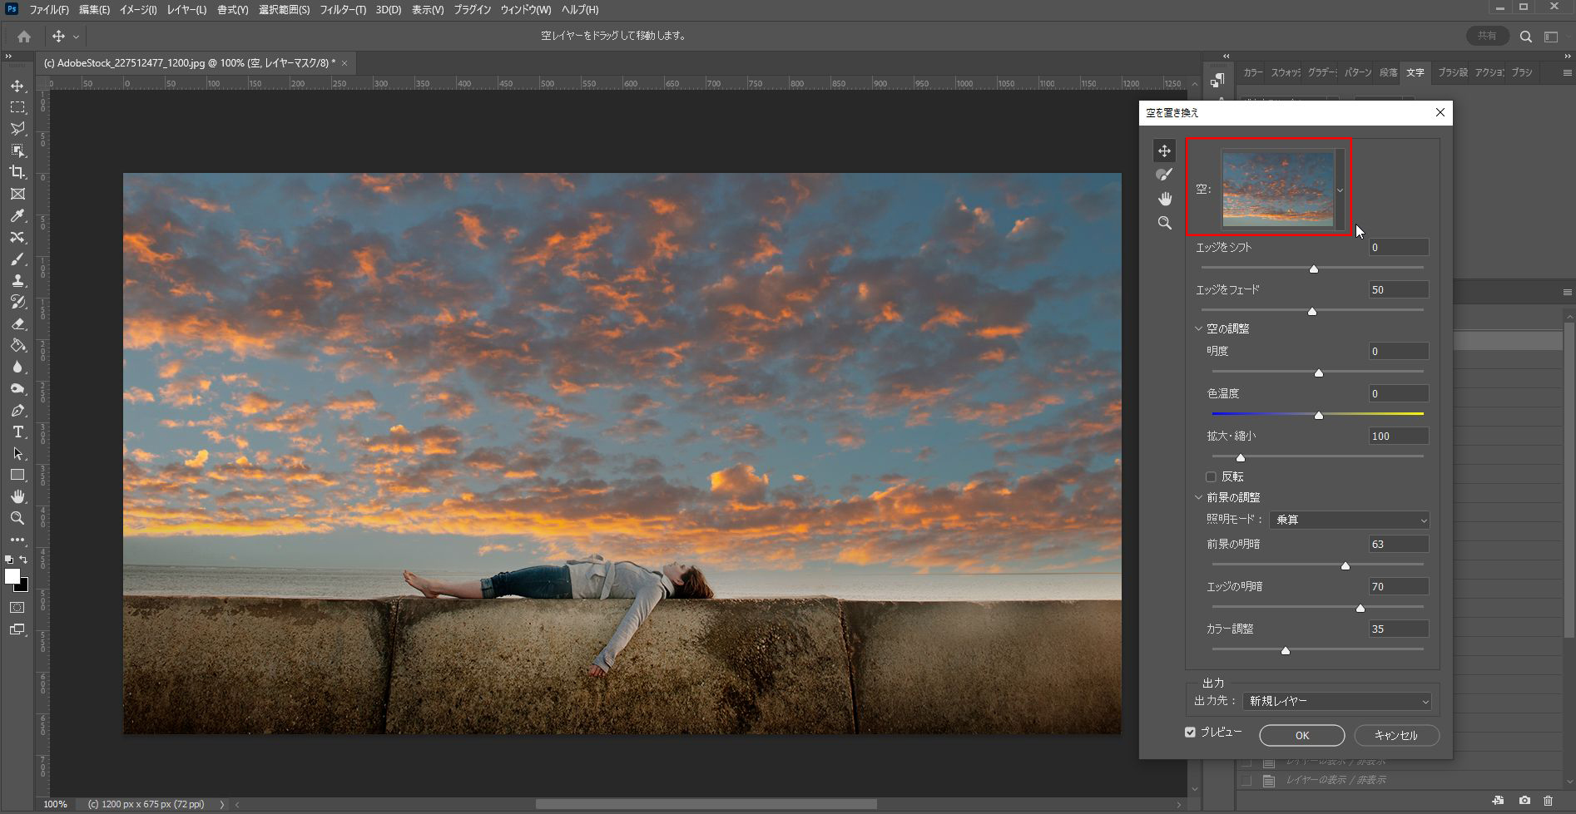Open workspace switcher dropdown icon
Viewport: 1576px width, 814px height.
(1551, 37)
